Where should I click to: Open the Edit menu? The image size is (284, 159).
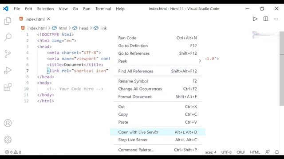28,9
